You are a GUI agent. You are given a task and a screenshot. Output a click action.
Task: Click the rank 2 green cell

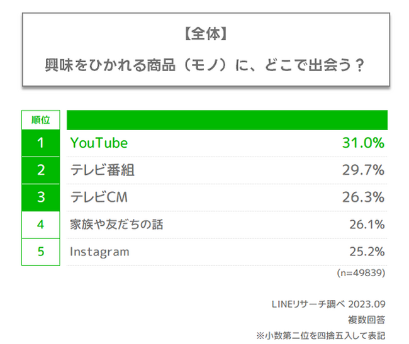pos(40,170)
